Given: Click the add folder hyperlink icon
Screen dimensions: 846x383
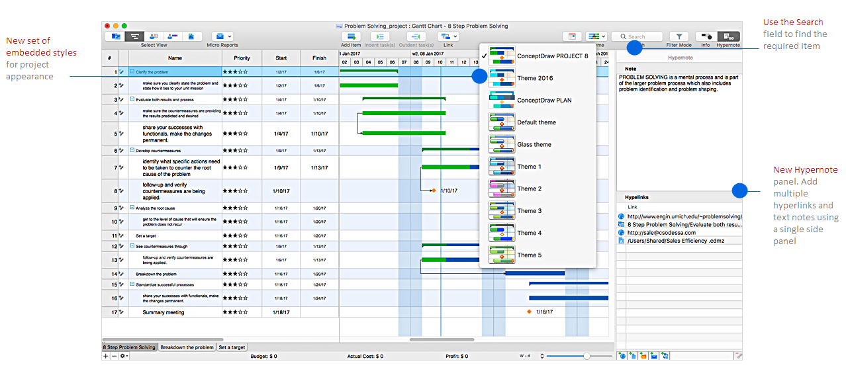Looking at the screenshot, I should (643, 356).
